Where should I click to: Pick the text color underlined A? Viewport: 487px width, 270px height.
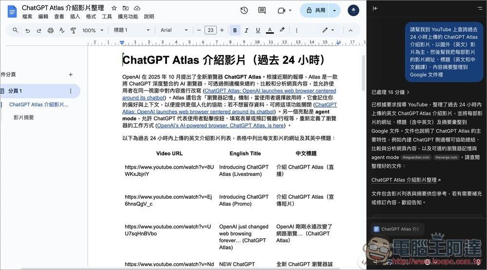270,30
